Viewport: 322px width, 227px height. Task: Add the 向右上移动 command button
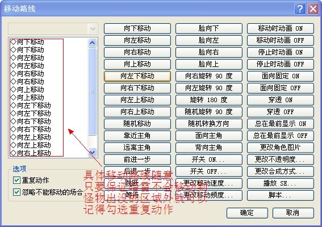coord(137,112)
